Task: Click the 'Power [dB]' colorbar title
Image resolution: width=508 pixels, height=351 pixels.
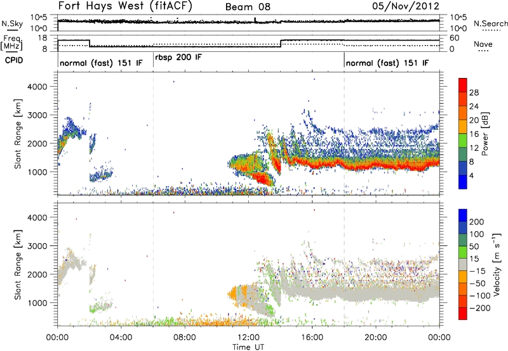Action: (485, 134)
